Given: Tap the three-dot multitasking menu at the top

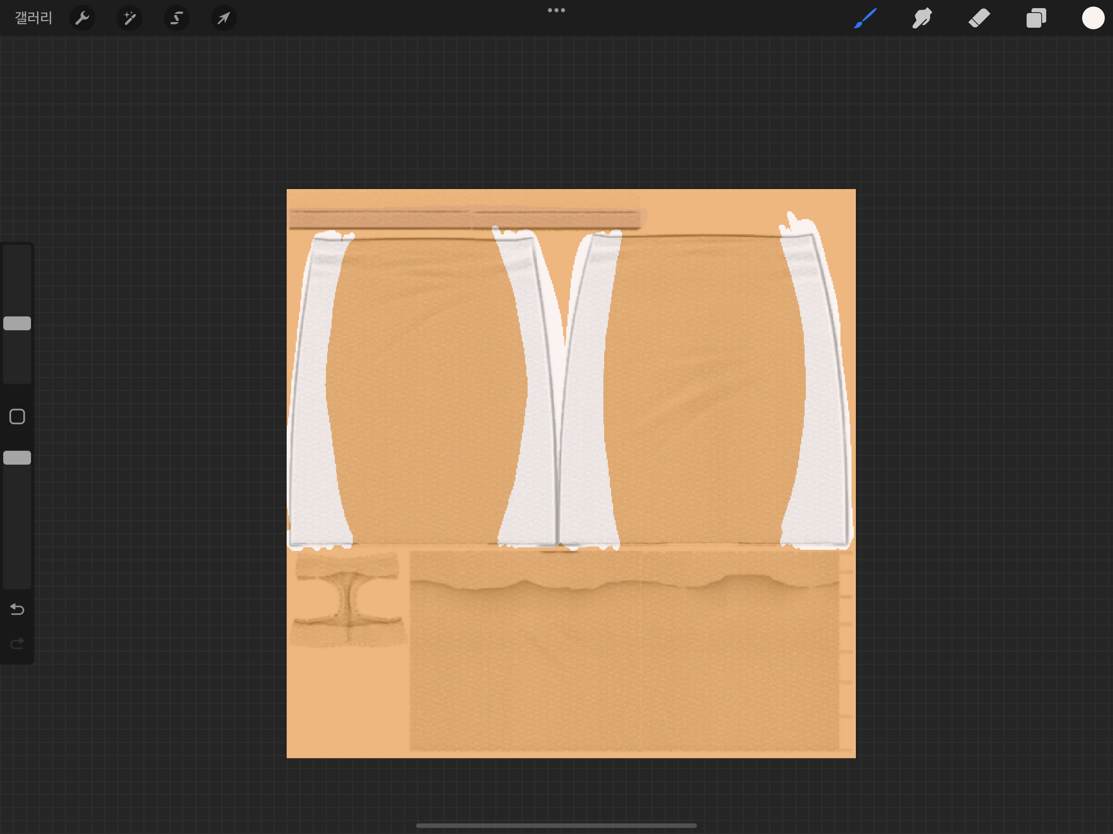Looking at the screenshot, I should point(556,10).
